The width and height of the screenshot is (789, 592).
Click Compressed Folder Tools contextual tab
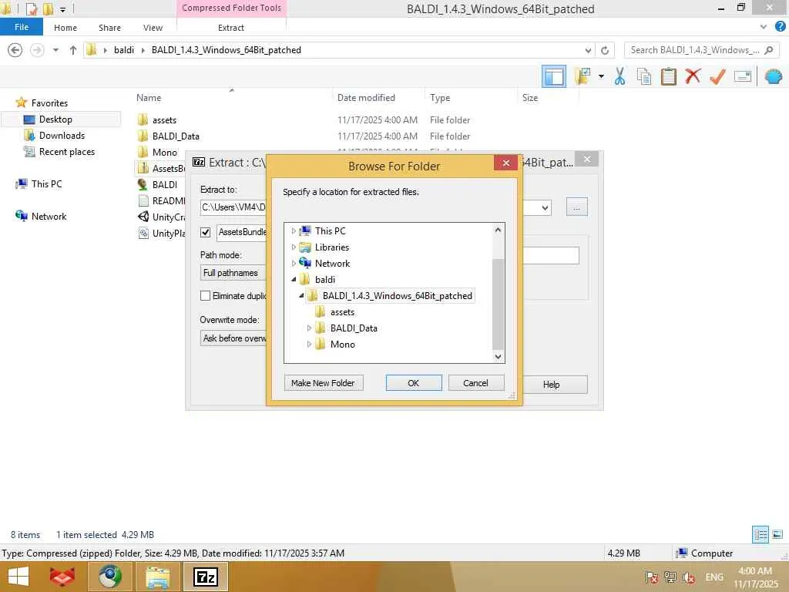click(231, 8)
